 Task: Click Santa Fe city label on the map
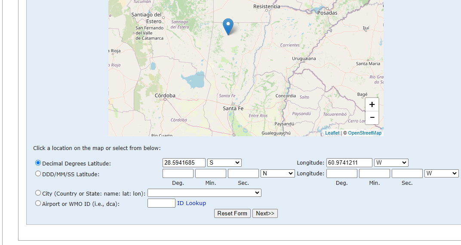pyautogui.click(x=233, y=108)
